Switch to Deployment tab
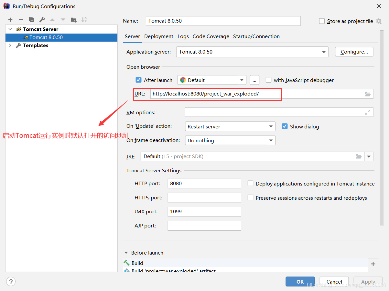 click(x=159, y=36)
